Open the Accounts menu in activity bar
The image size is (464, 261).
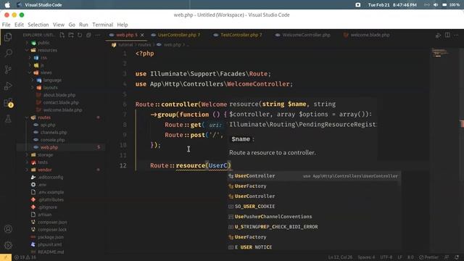8,229
